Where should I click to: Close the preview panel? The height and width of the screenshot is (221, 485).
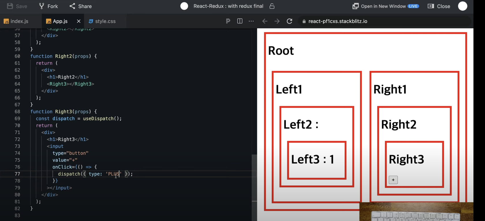tap(439, 6)
